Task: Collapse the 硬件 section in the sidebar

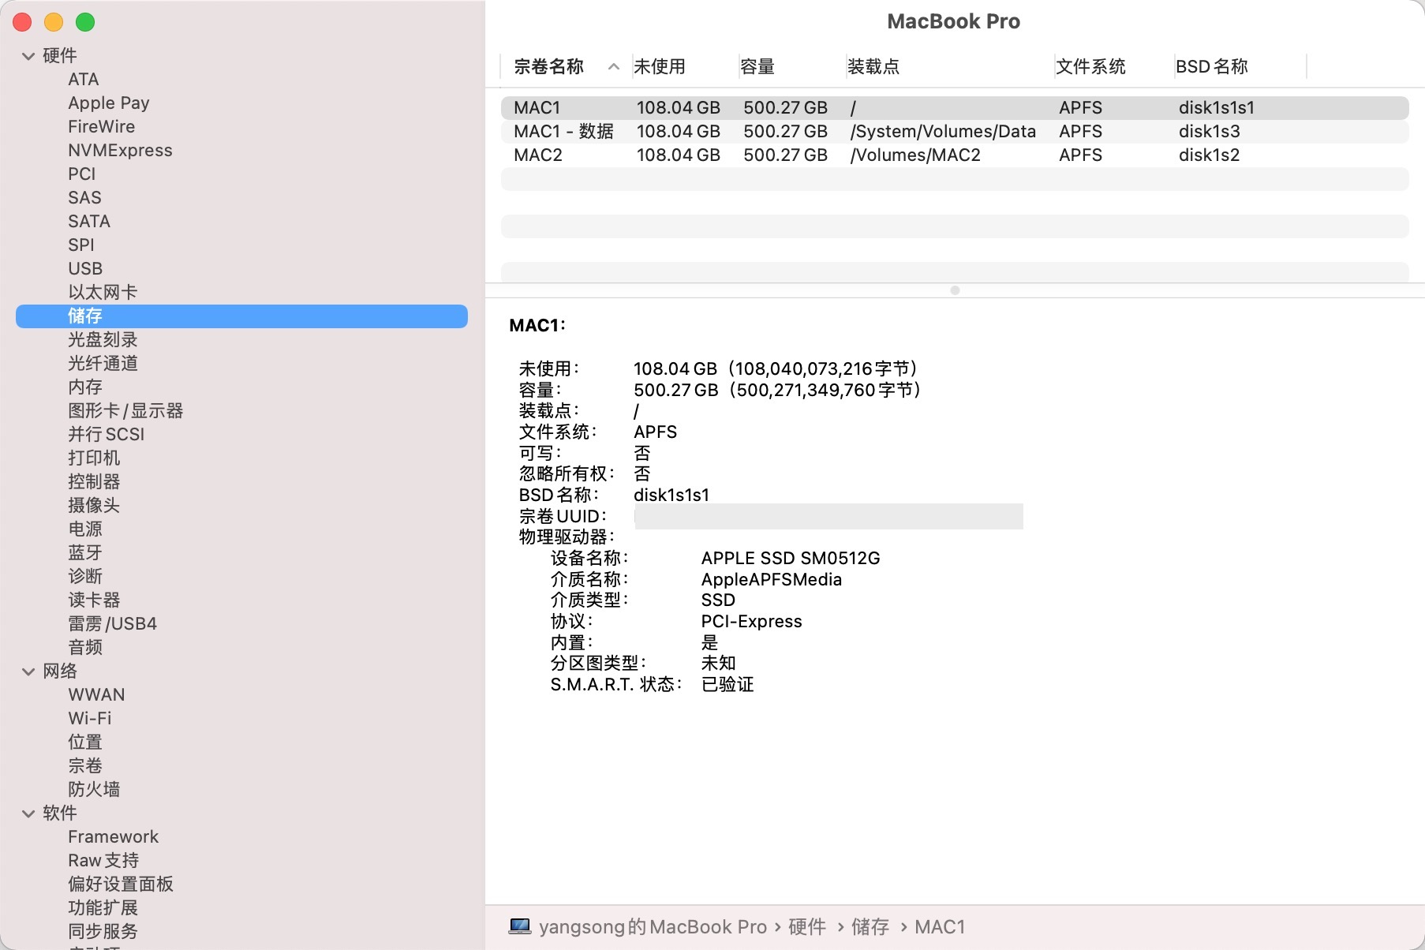Action: (28, 56)
